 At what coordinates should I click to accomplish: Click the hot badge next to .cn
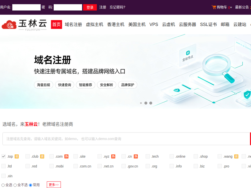coord(136,156)
